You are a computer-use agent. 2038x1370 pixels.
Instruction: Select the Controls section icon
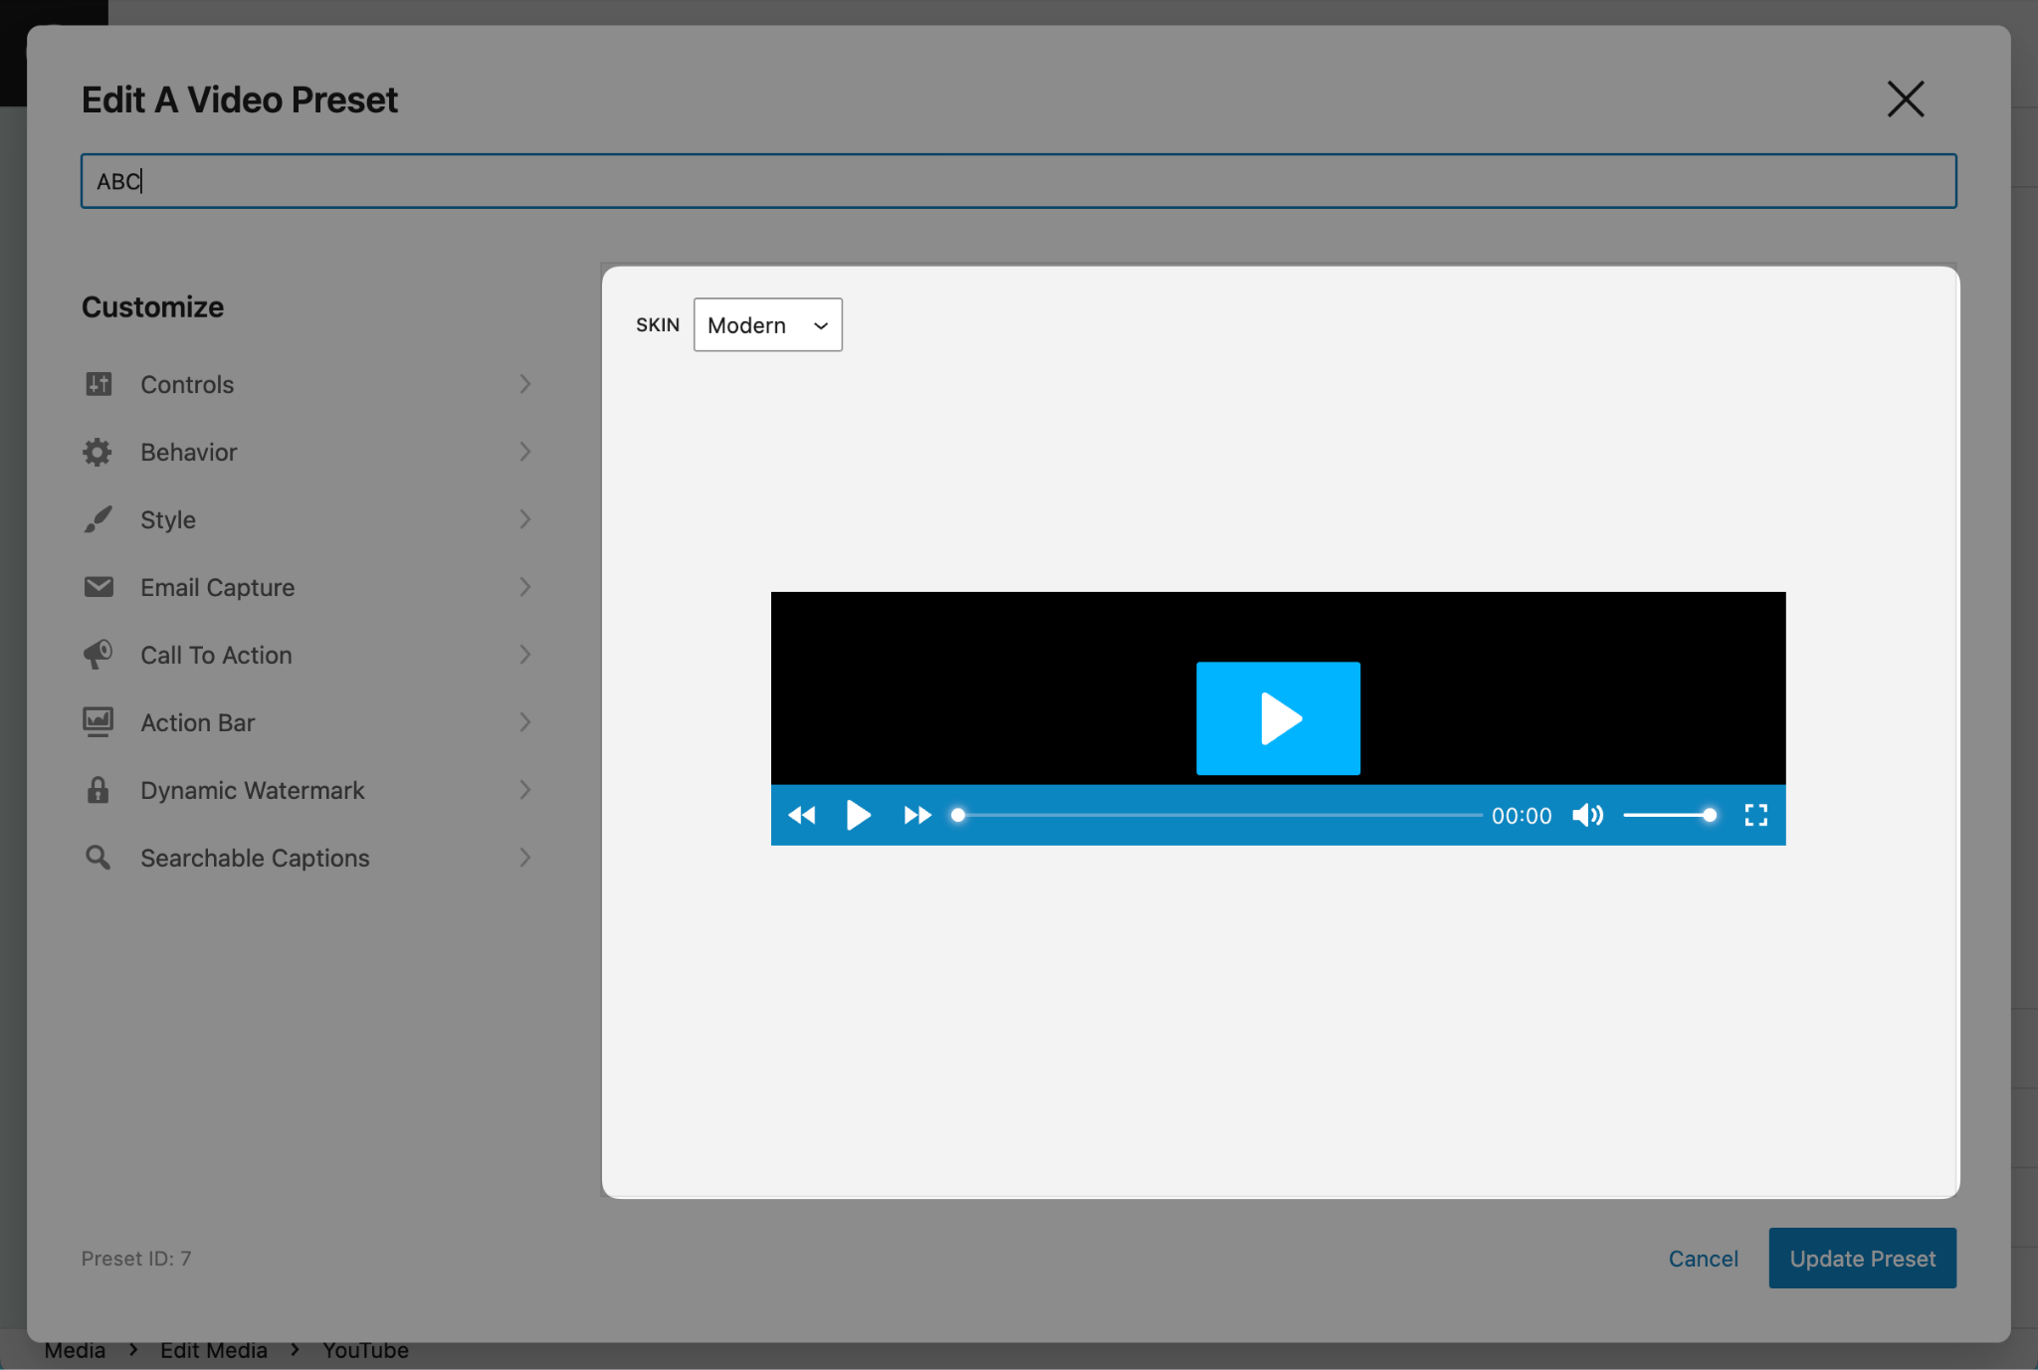[99, 384]
